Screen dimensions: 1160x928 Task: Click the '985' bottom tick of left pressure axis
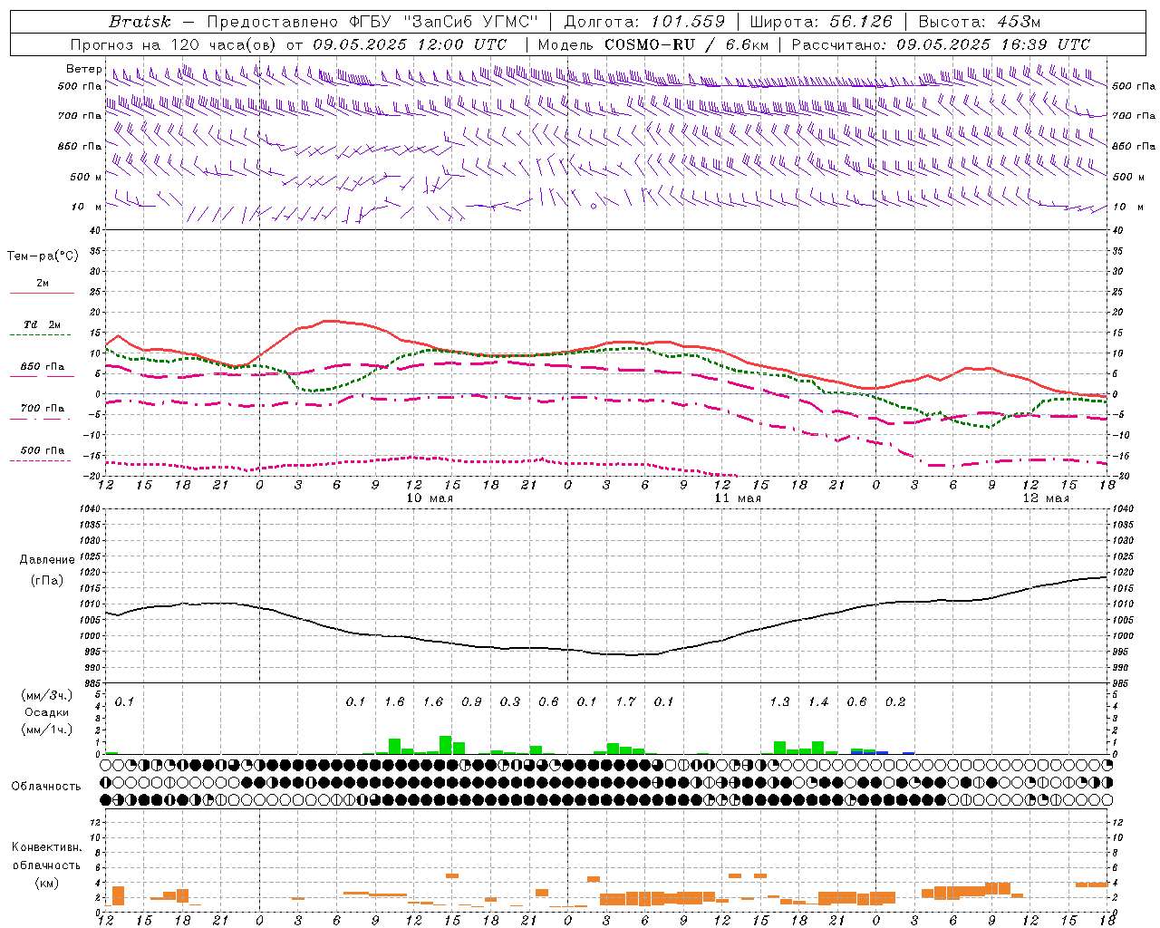(x=91, y=683)
